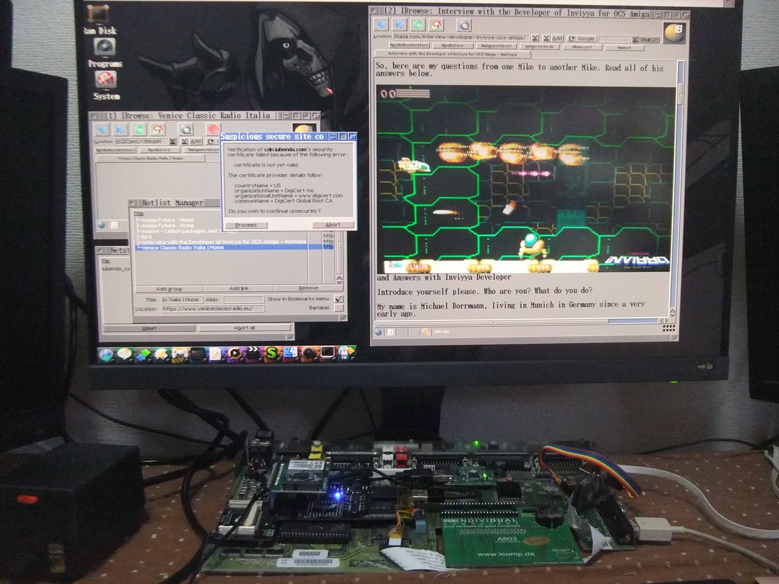Open the dropdown left of Add in Venice window

click(x=184, y=141)
